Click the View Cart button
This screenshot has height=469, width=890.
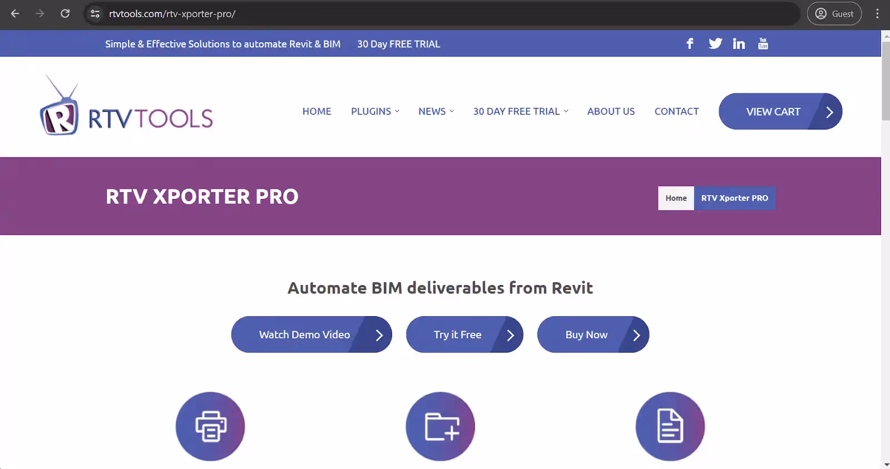(780, 111)
